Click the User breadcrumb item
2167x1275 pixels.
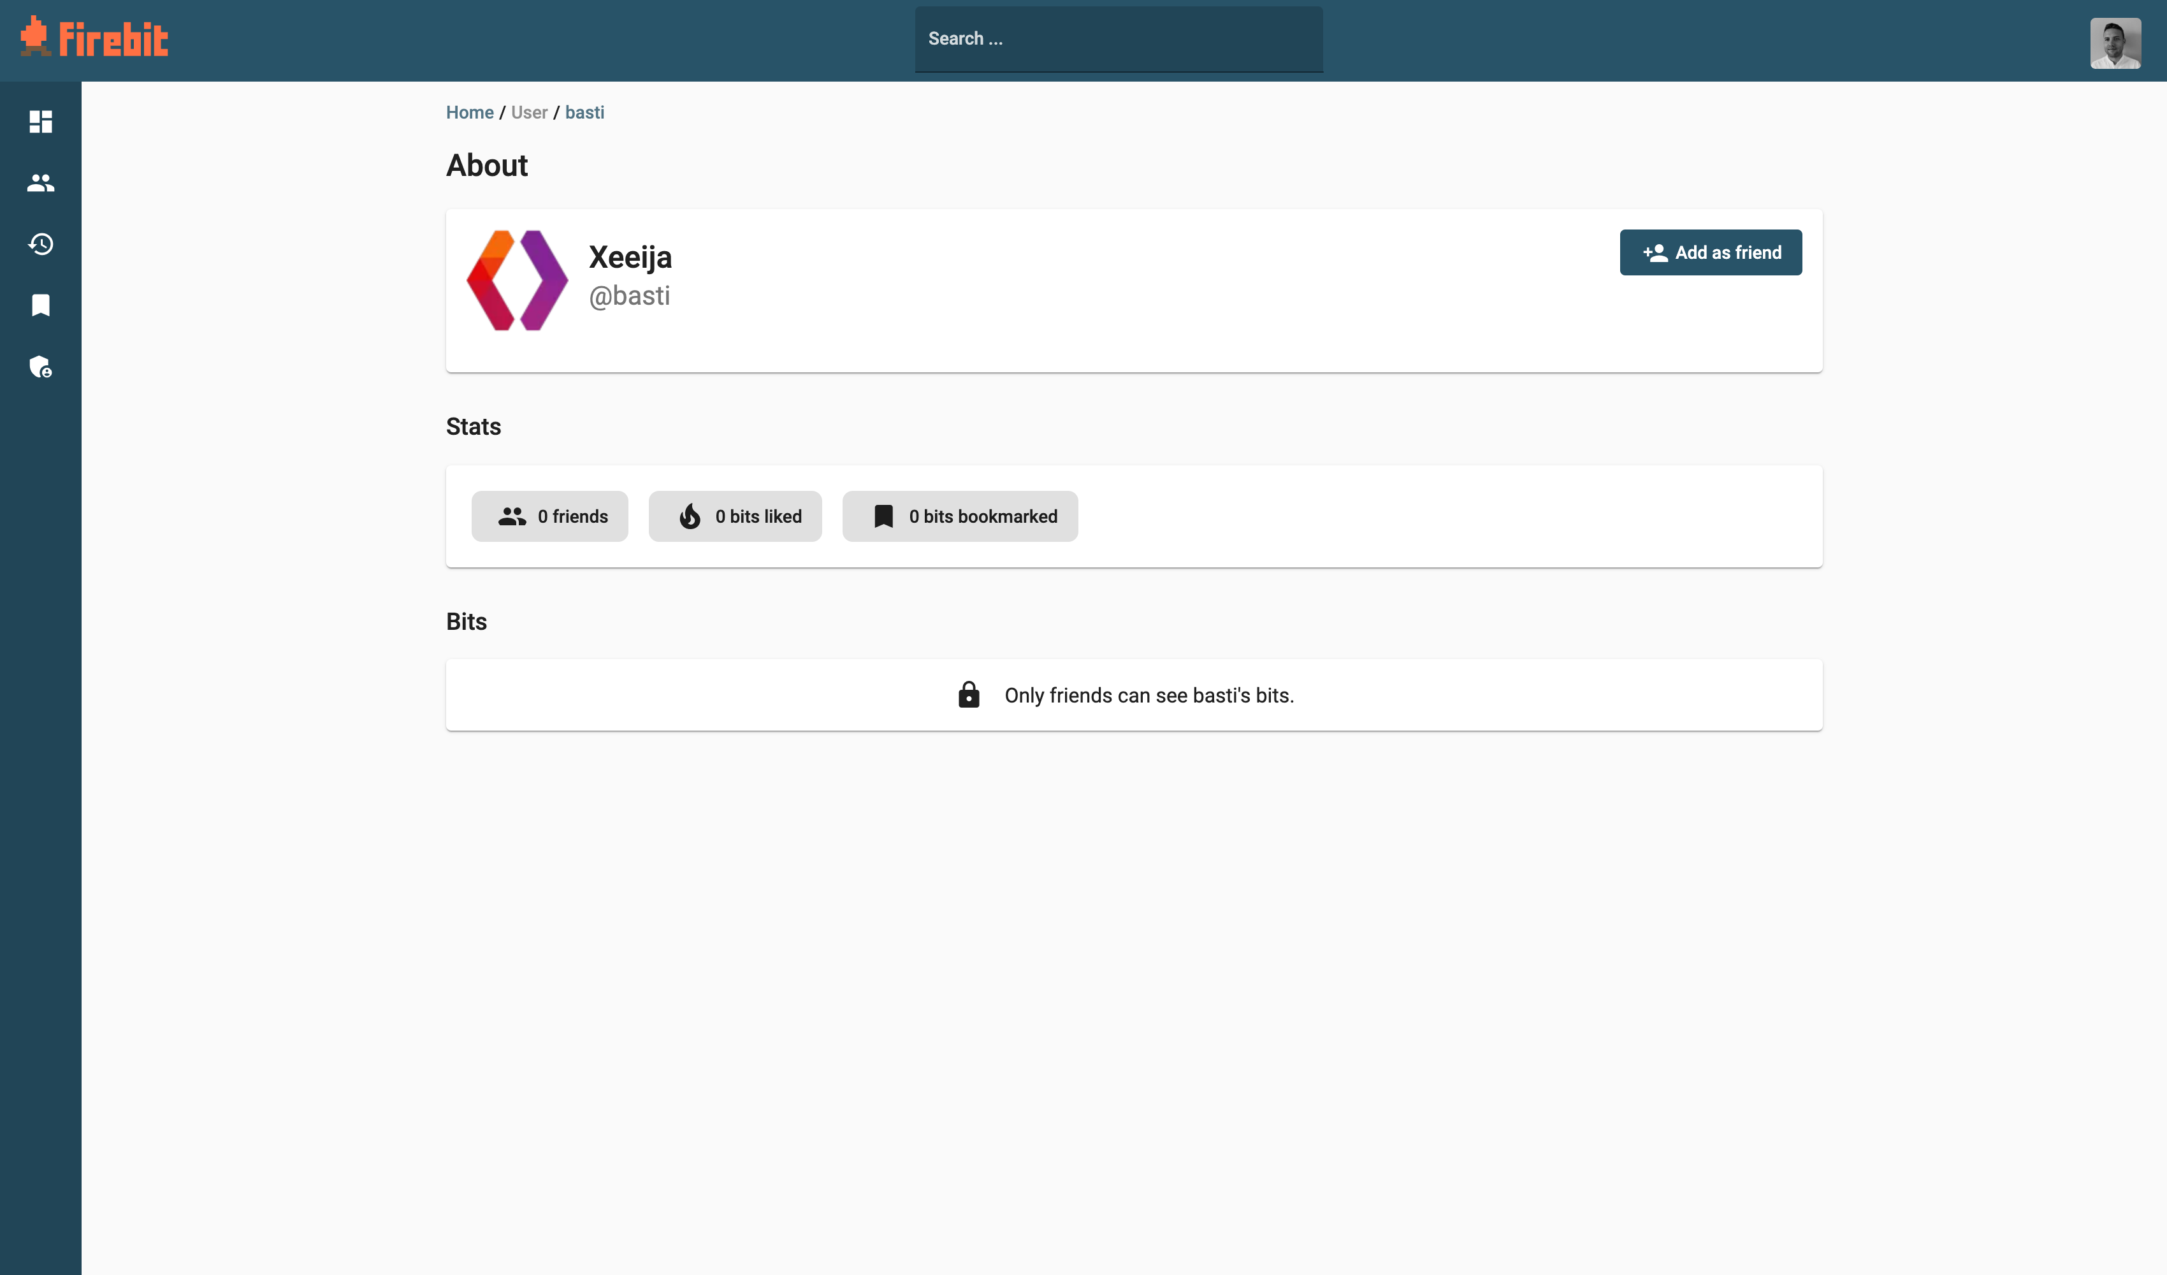[529, 113]
